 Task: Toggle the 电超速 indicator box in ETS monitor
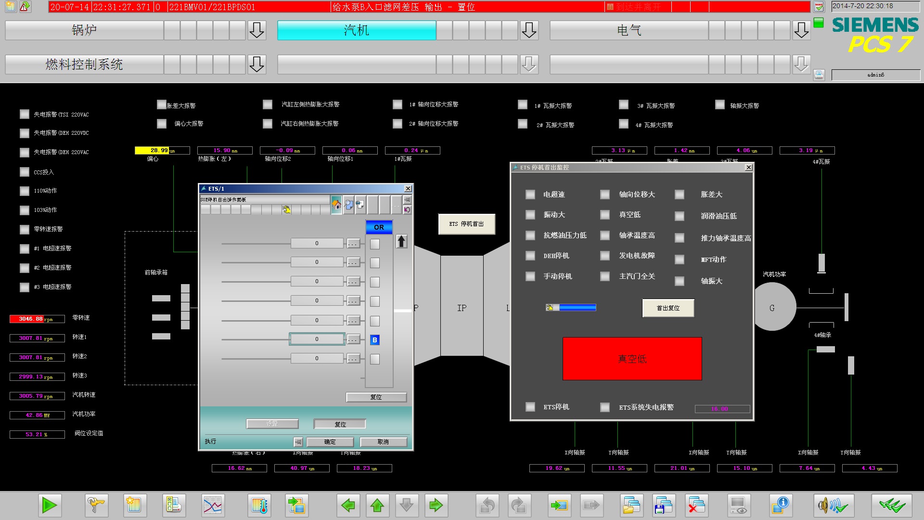pos(530,195)
